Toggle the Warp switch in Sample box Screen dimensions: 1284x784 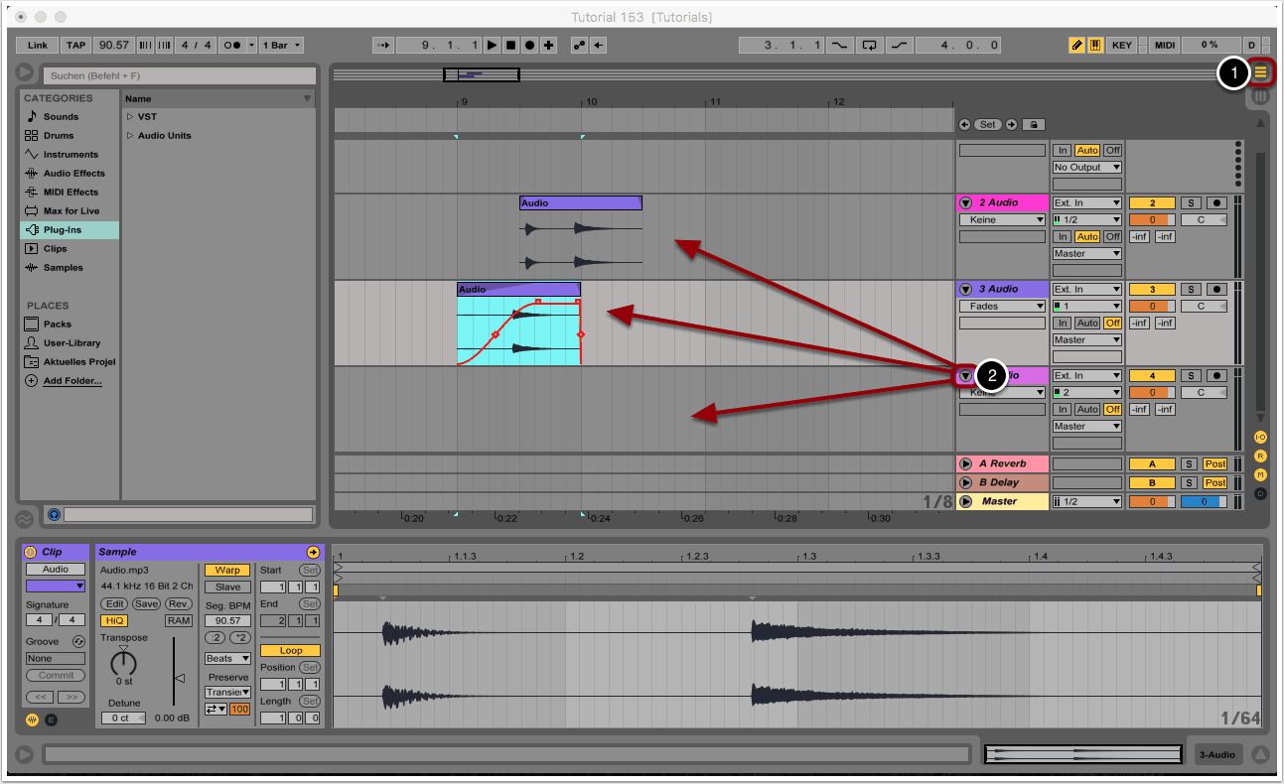pyautogui.click(x=227, y=570)
